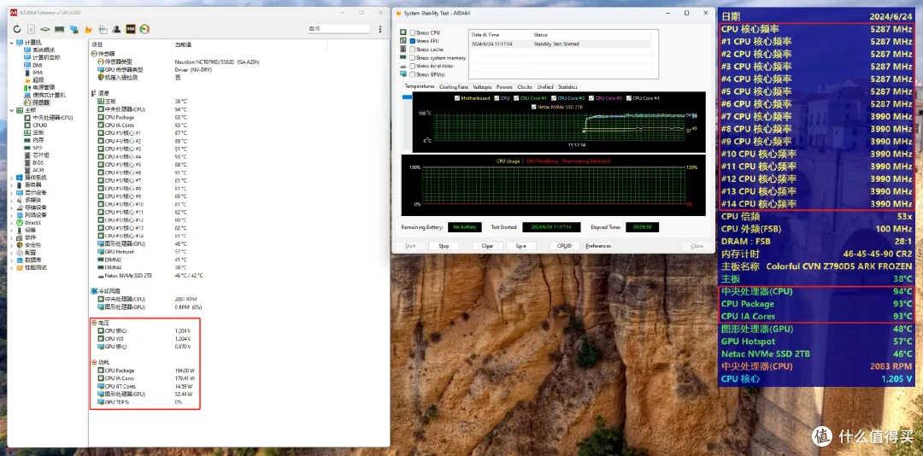Open the DMI tree item
The height and width of the screenshot is (456, 923).
[33, 65]
